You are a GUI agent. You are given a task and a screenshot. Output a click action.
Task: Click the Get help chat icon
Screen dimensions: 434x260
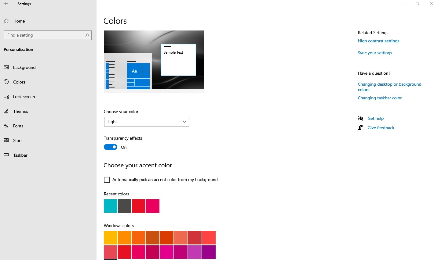pos(360,118)
